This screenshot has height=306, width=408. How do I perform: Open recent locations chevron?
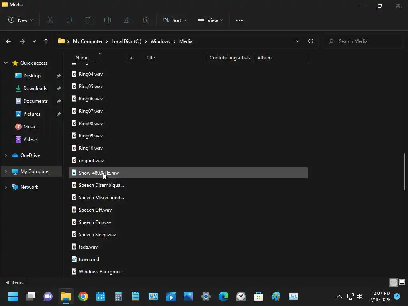pyautogui.click(x=34, y=41)
